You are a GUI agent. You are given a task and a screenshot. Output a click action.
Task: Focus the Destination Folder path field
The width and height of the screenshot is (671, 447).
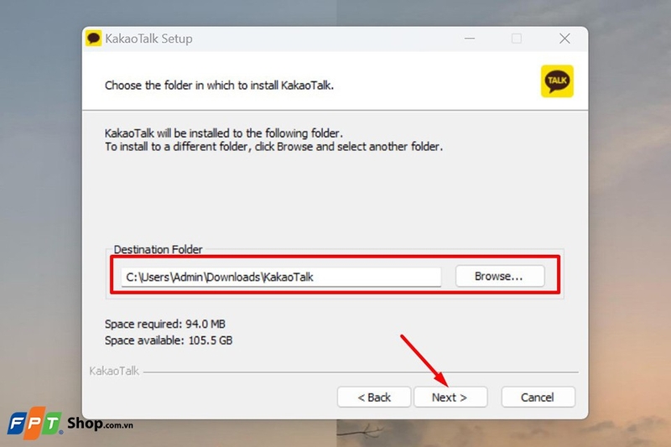(281, 278)
